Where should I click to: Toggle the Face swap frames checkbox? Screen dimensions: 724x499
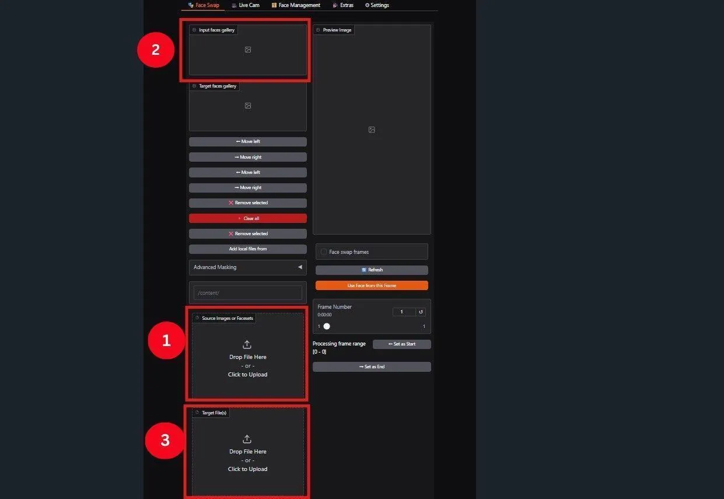point(324,252)
